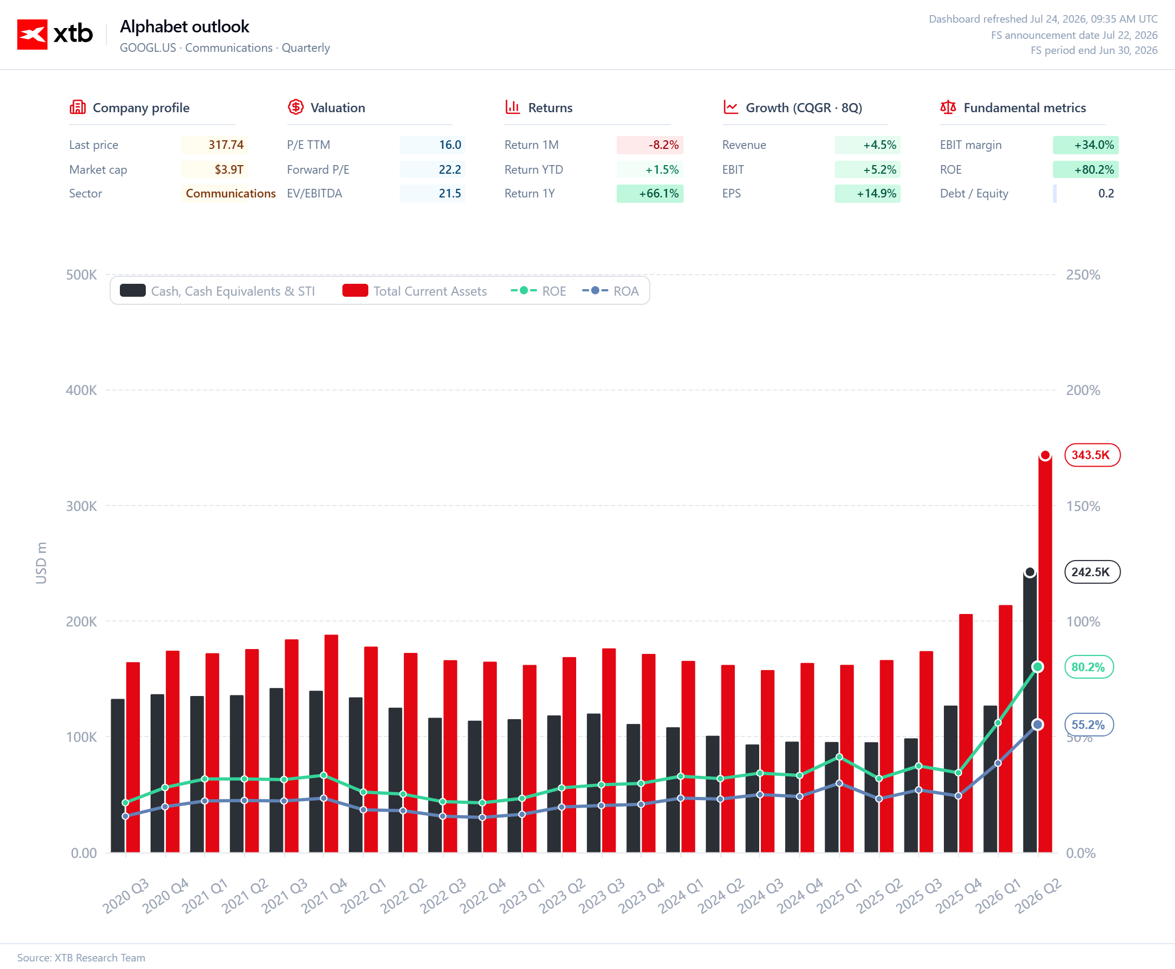Toggle the ROA series in legend

(x=610, y=291)
